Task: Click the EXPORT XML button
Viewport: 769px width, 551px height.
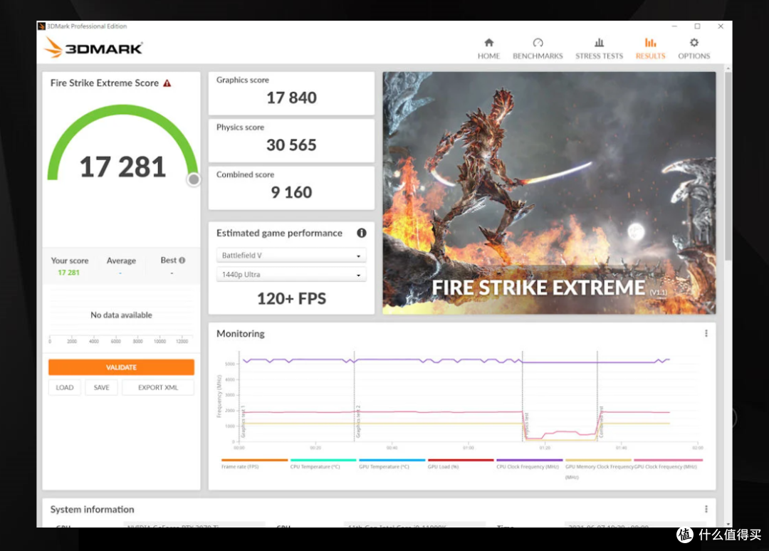Action: coord(158,387)
